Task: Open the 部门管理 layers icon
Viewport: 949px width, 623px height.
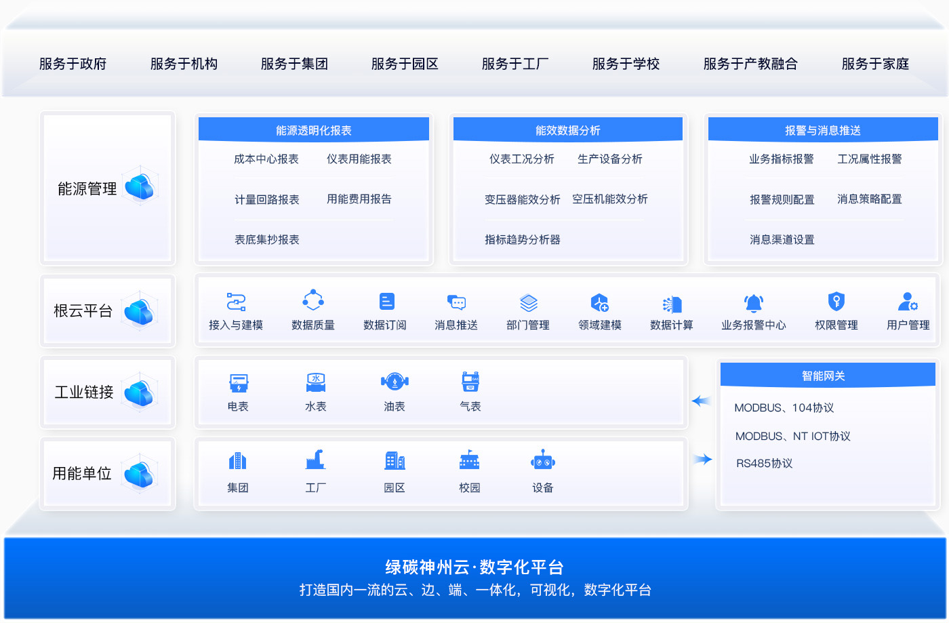Action: pyautogui.click(x=529, y=302)
